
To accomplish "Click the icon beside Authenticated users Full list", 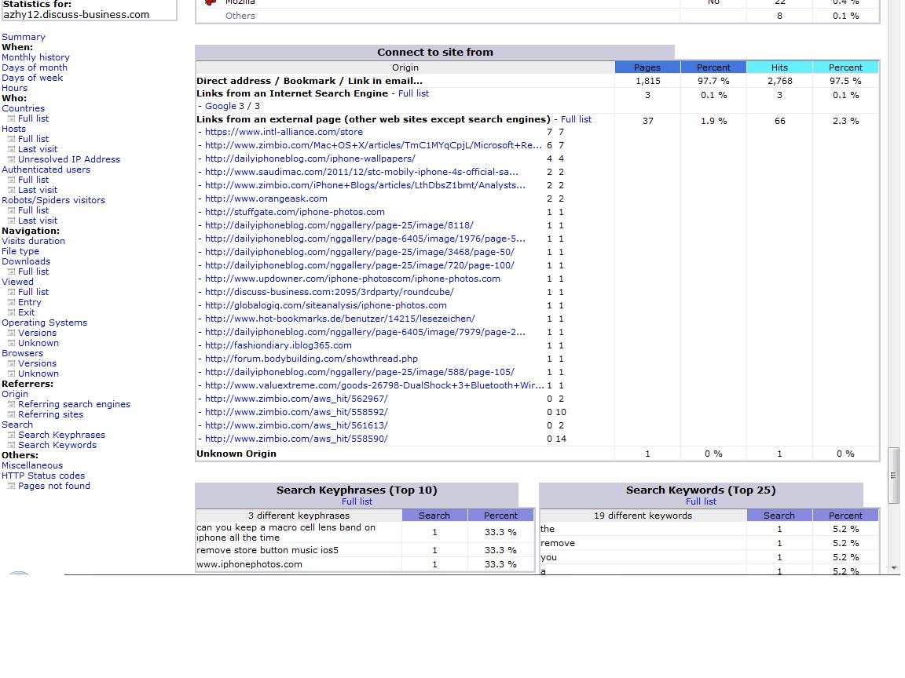I will coord(11,180).
